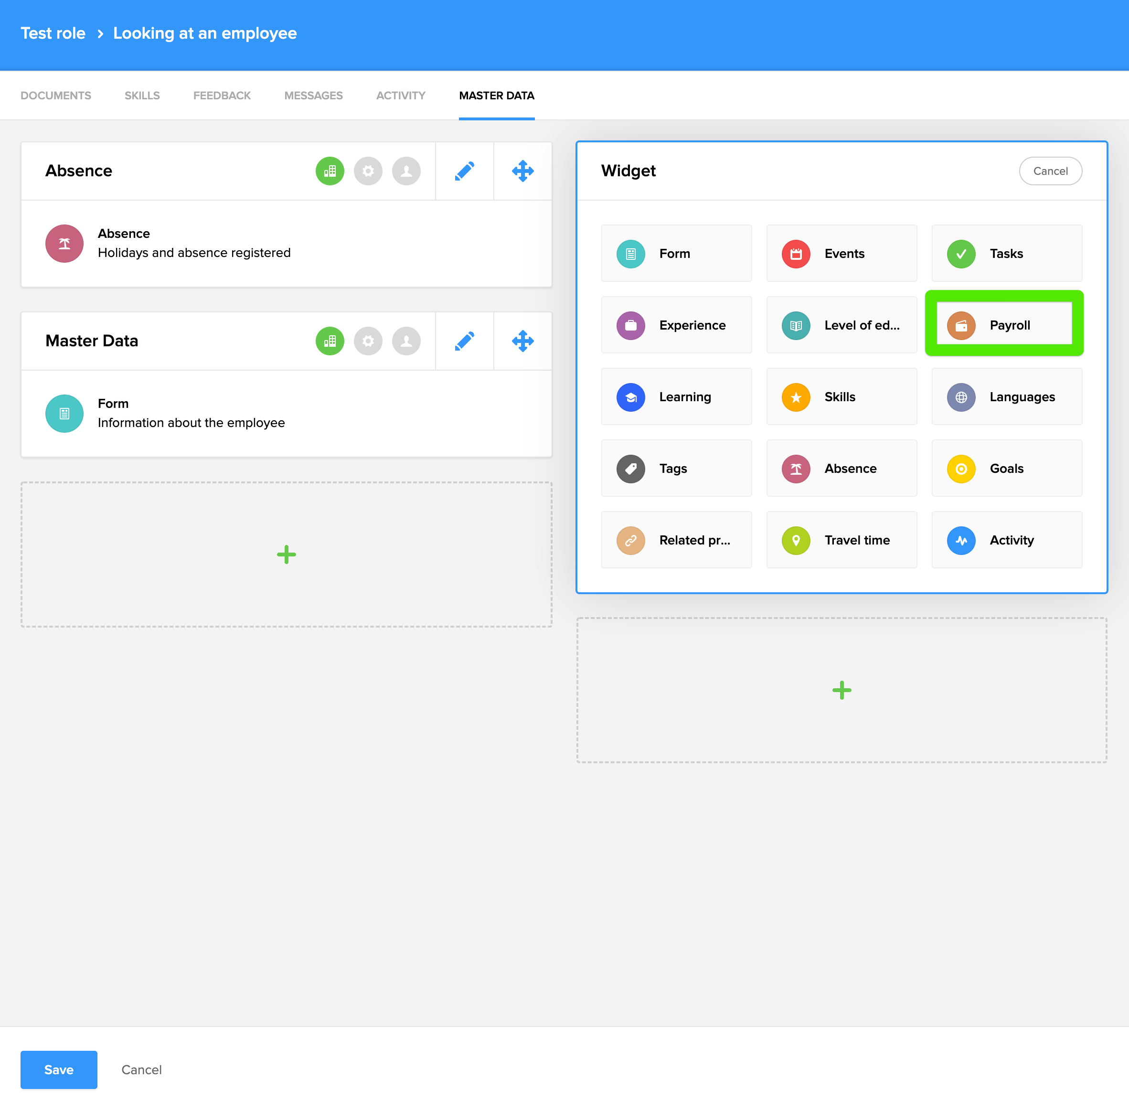
Task: Click the move arrows icon on Master Data widget
Action: pos(522,341)
